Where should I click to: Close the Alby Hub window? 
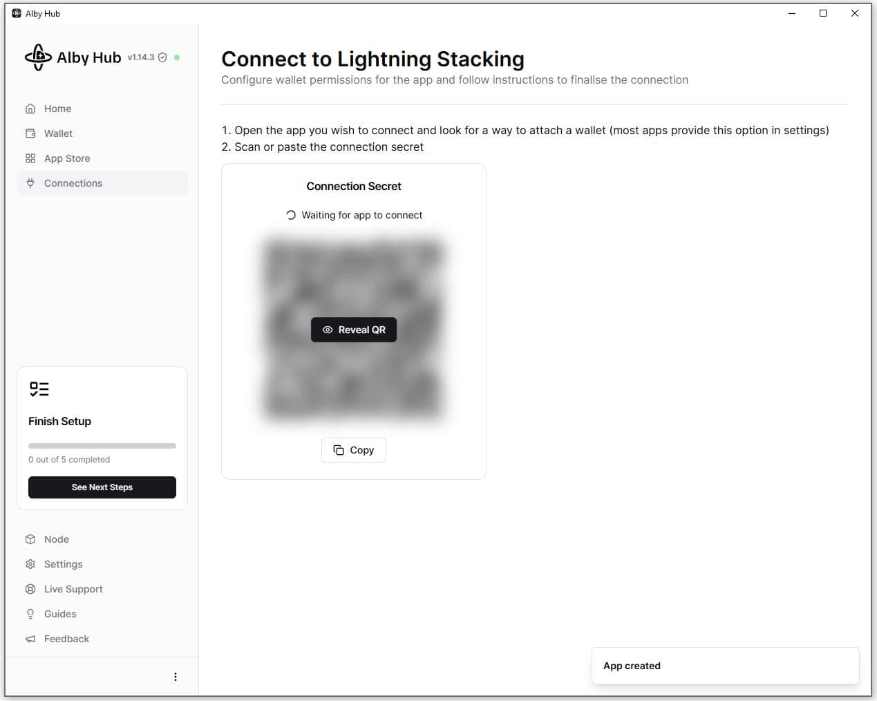[855, 13]
